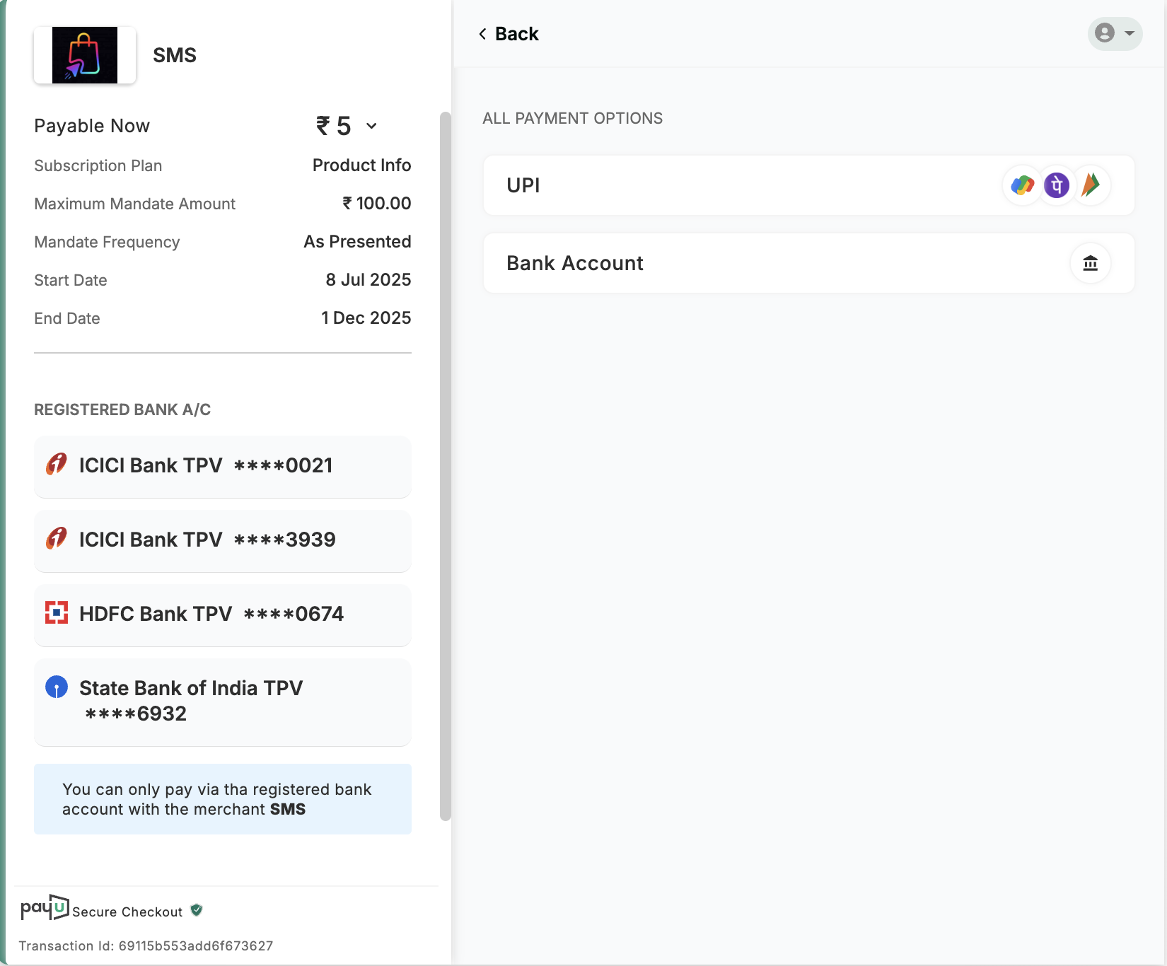Click the left panel vertical scrollbar
The width and height of the screenshot is (1167, 966).
[x=445, y=467]
